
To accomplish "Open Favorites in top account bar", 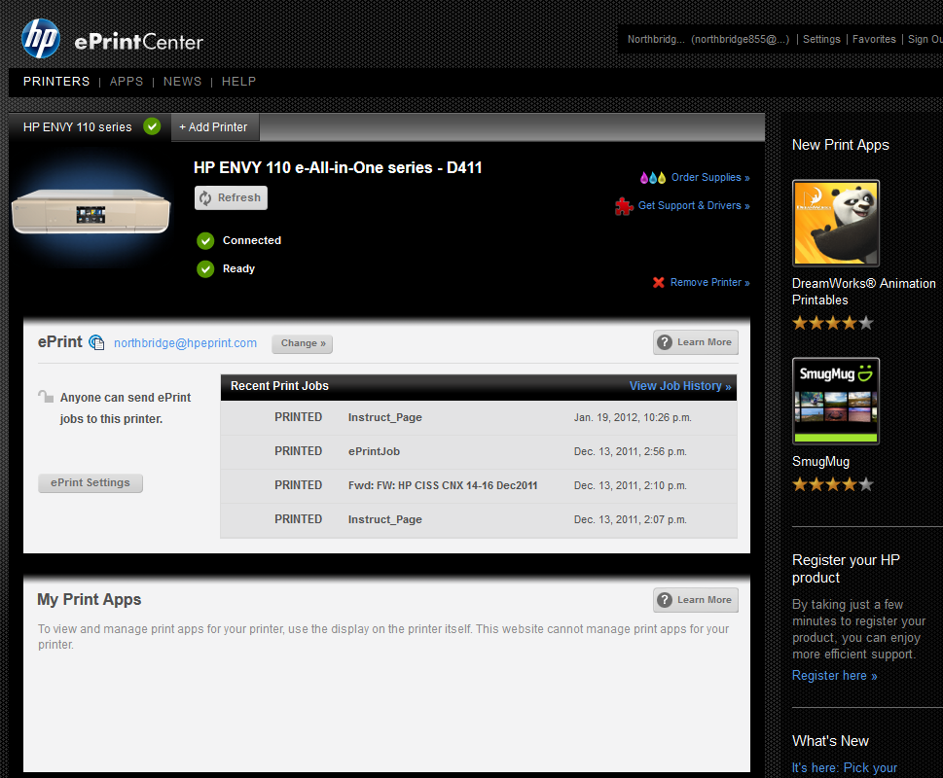I will tap(874, 39).
